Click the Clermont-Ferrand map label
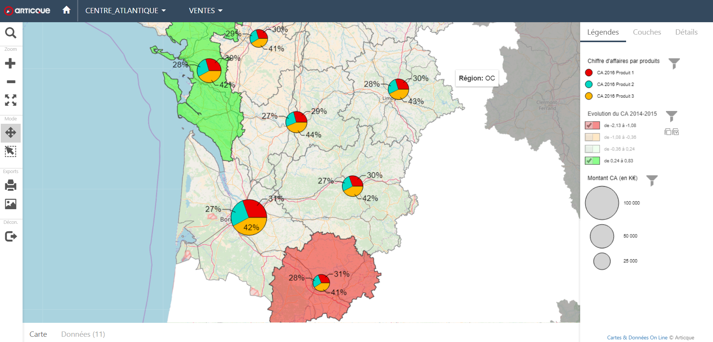The width and height of the screenshot is (713, 342). tap(547, 105)
